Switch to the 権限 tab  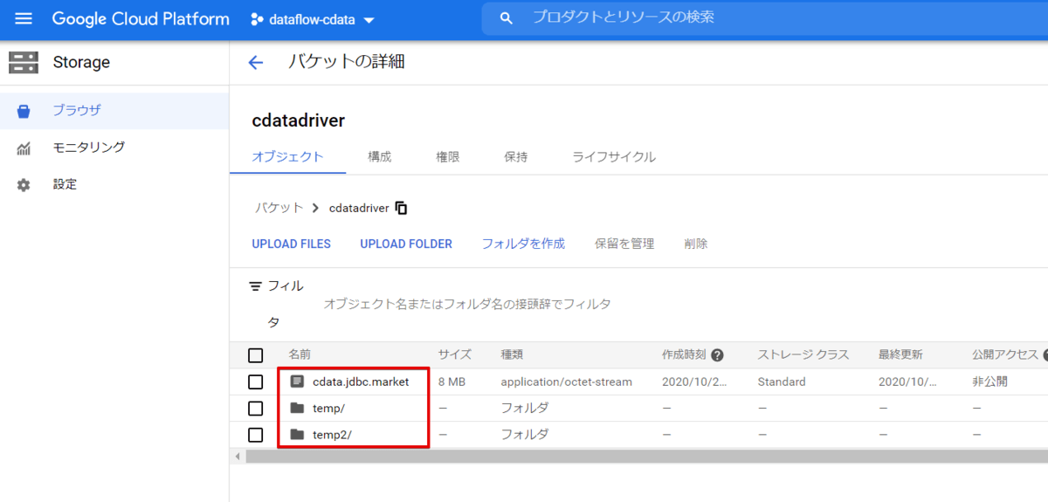tap(448, 157)
